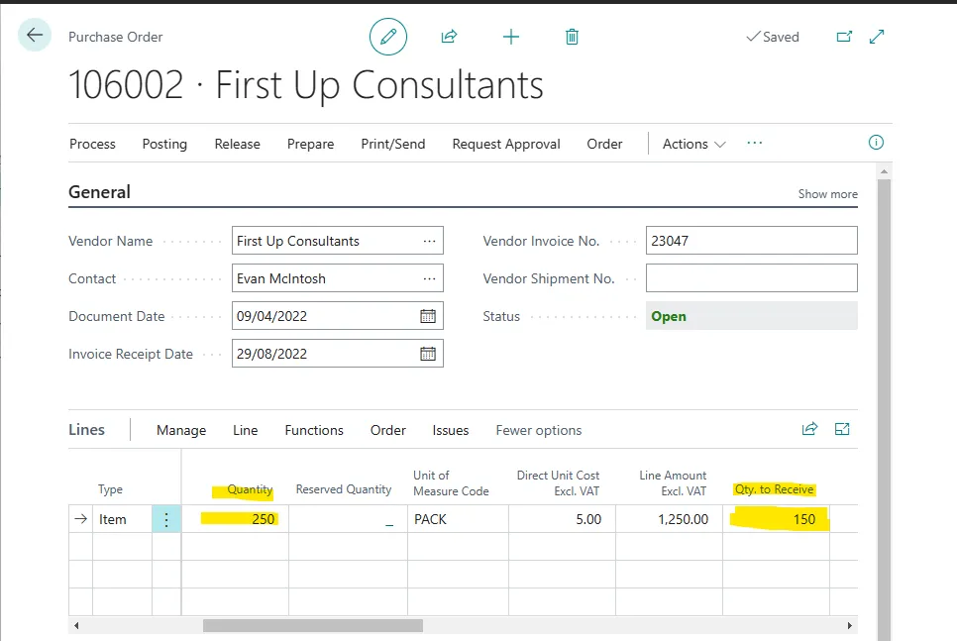Click the Vendor Invoice No. field 23047
The height and width of the screenshot is (641, 957).
(751, 241)
